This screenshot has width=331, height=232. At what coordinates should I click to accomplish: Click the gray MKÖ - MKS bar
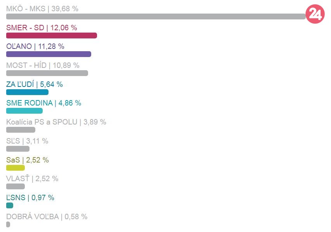coord(155,16)
